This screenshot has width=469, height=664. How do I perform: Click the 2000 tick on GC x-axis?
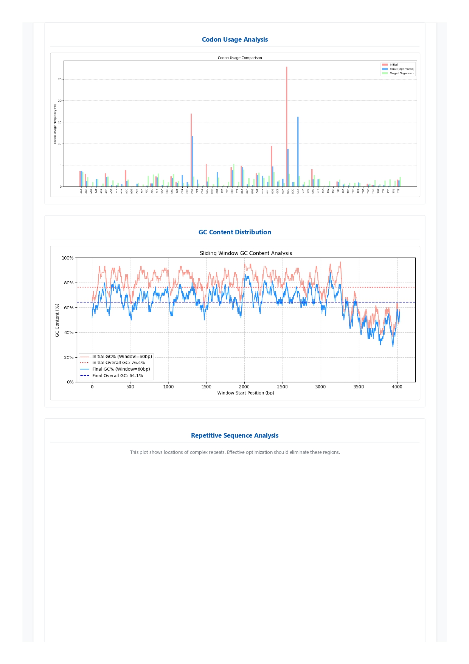pos(244,387)
